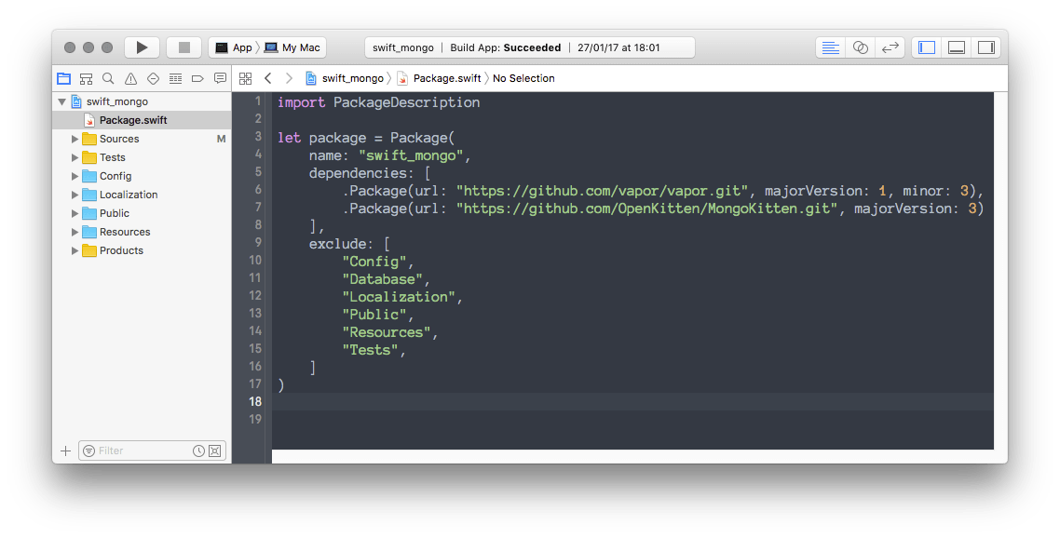Open the Project navigator tab
Viewport: 1060px width, 538px height.
tap(63, 78)
